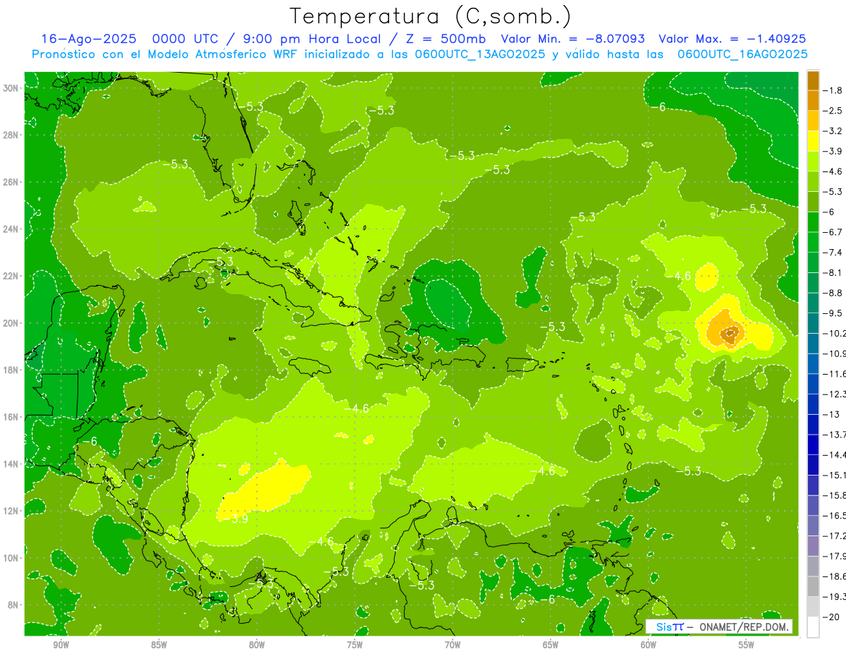Pick the legend color band between -3.2 and -3.9
Screen dimensions: 846x654
pos(813,140)
